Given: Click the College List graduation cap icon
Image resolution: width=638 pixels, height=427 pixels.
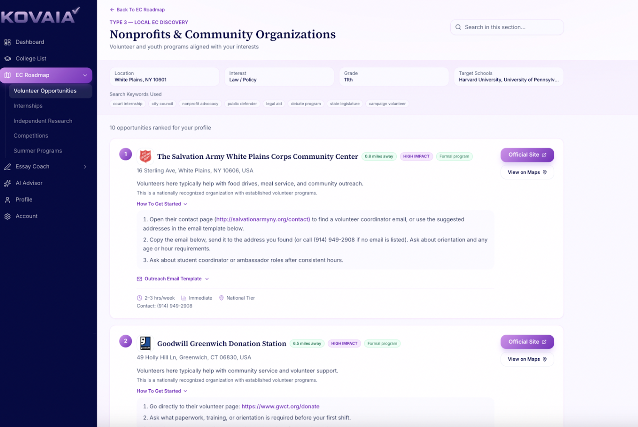Looking at the screenshot, I should coord(7,59).
